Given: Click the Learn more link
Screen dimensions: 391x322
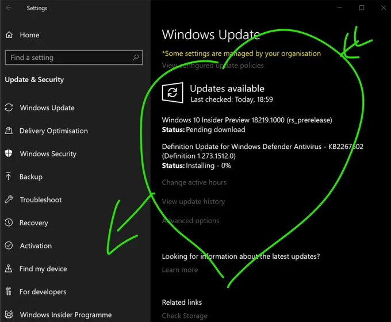Looking at the screenshot, I should pos(180,270).
